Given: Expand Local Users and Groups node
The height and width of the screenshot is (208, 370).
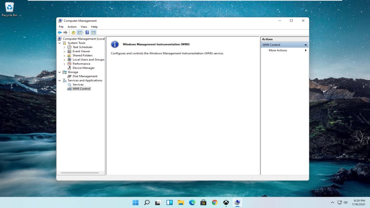Looking at the screenshot, I should tap(64, 60).
